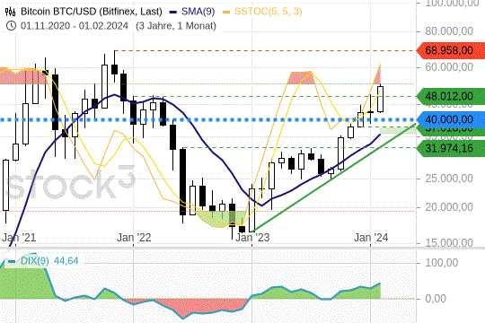Click the blue dotted 40.000 horizontal line
Image resolution: width=485 pixels, height=323 pixels.
tap(207, 119)
